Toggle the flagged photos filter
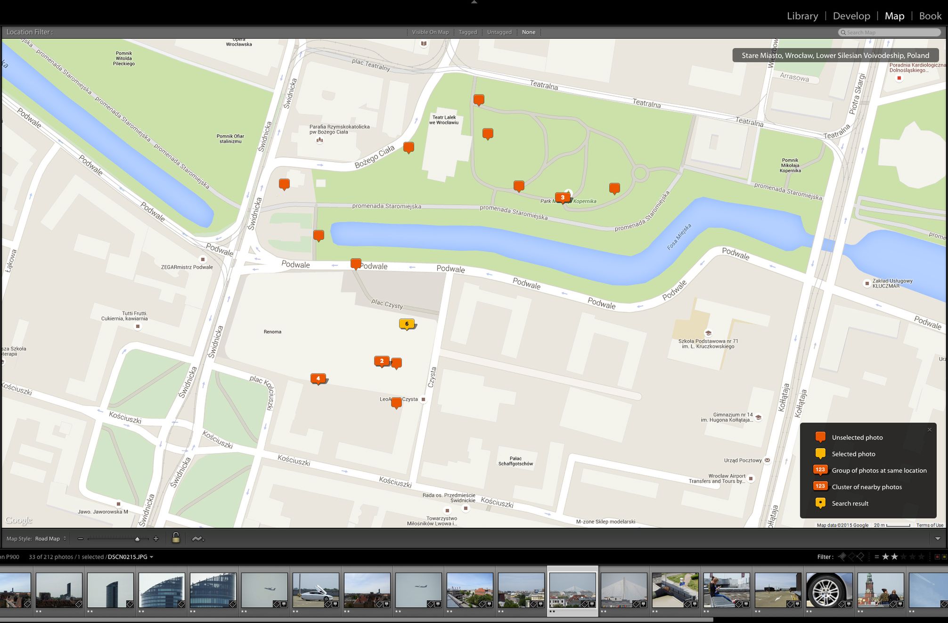948x623 pixels. [842, 557]
